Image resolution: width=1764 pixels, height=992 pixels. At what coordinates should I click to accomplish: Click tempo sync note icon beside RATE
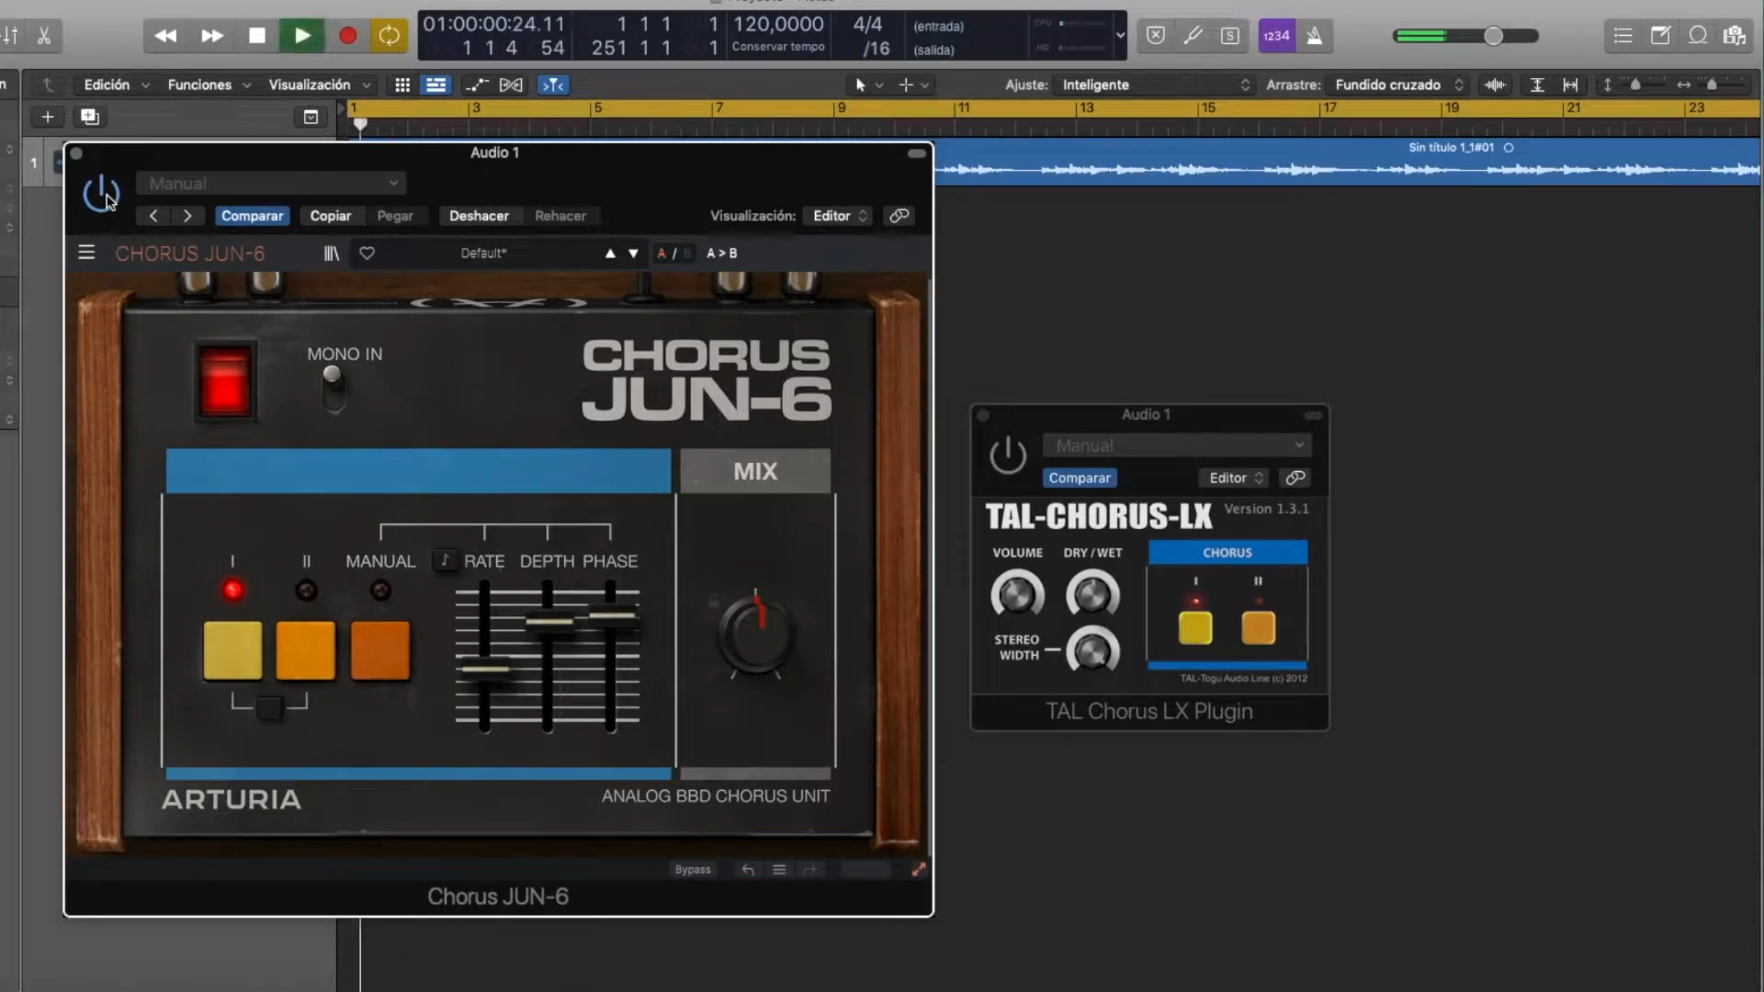click(444, 561)
